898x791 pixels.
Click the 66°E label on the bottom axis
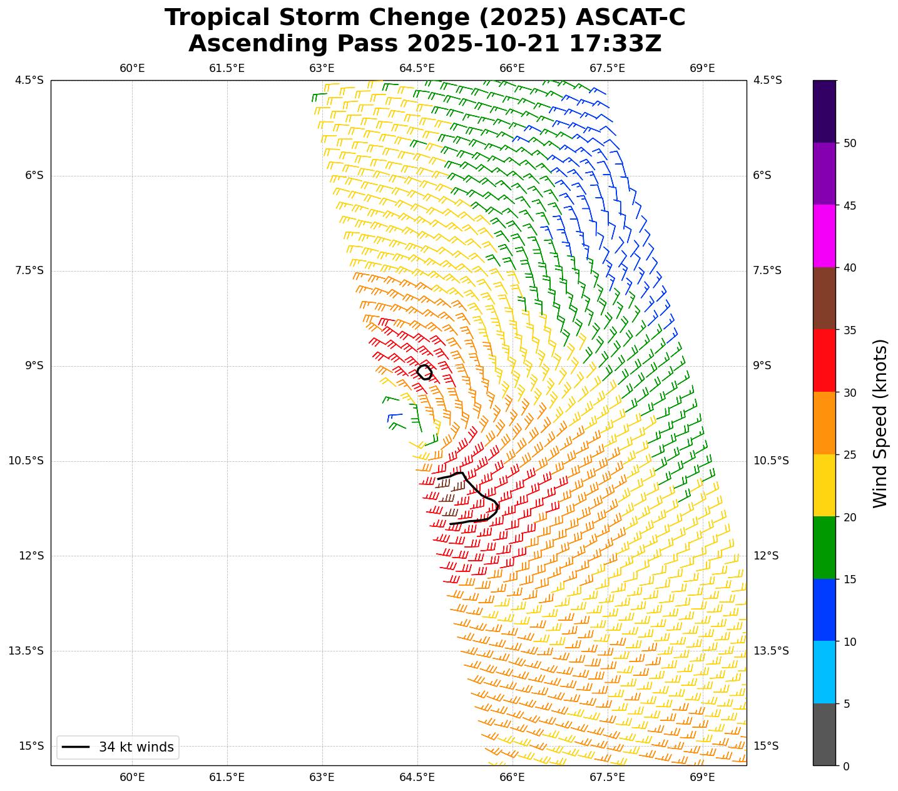[512, 777]
